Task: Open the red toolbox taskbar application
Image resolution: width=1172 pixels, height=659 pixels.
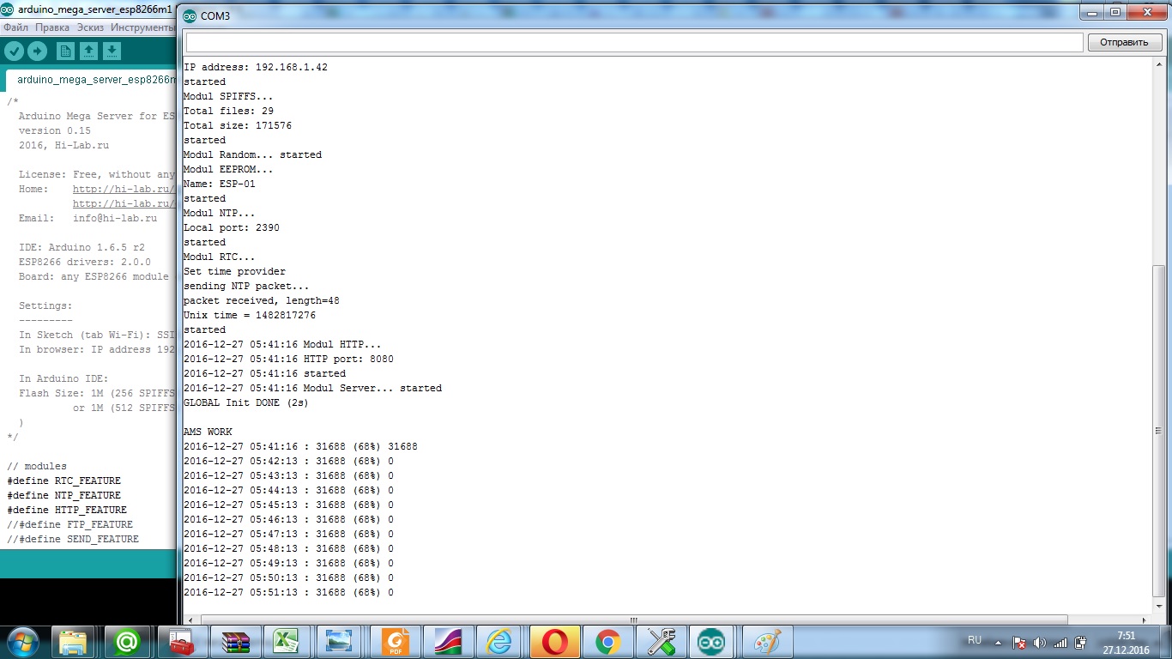Action: pyautogui.click(x=181, y=642)
